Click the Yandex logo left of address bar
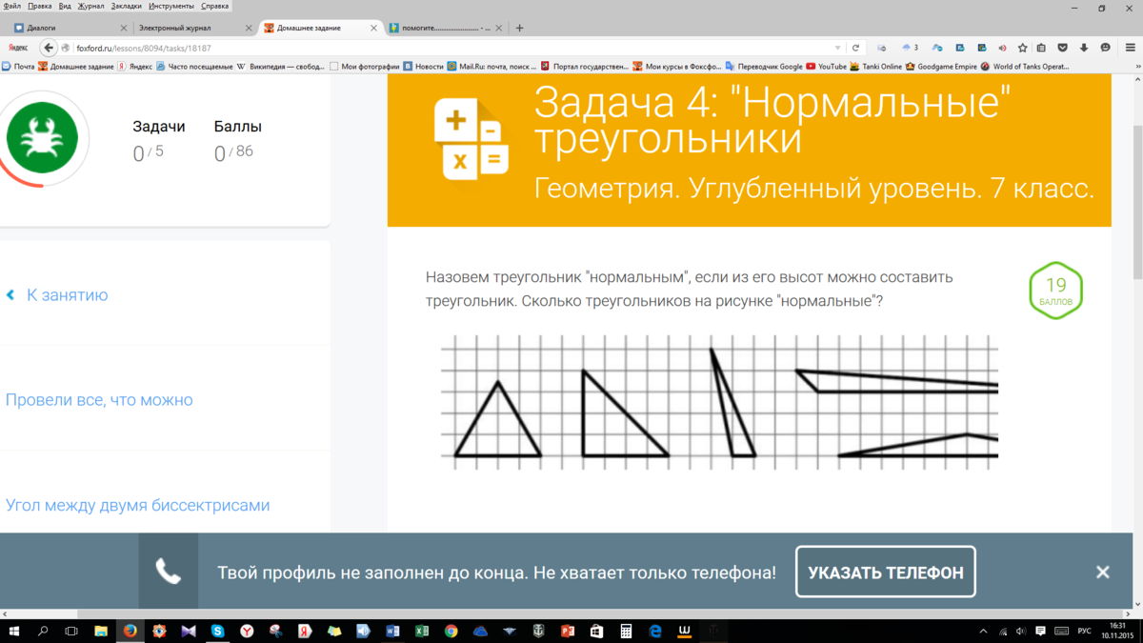Screen dimensions: 1143x643 pyautogui.click(x=18, y=48)
